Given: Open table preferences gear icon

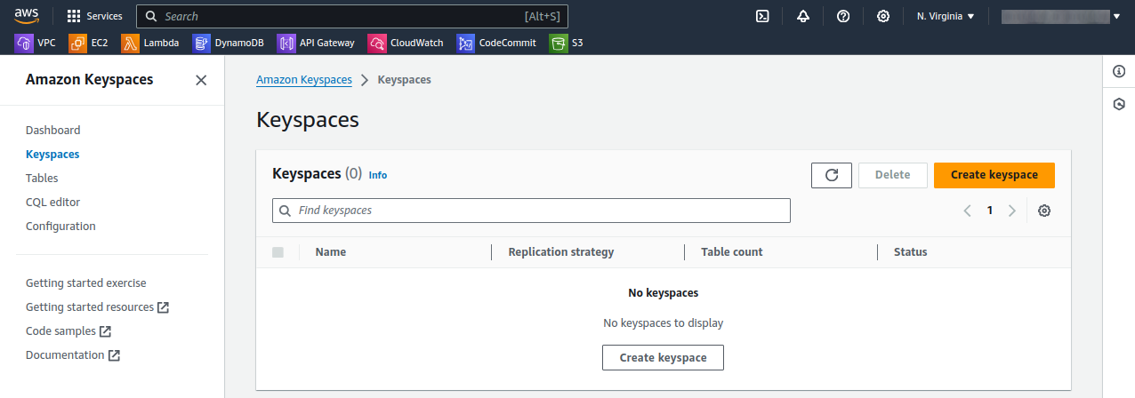Looking at the screenshot, I should tap(1044, 211).
